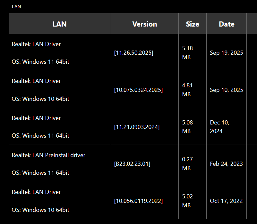The width and height of the screenshot is (257, 224).
Task: Click the date Dec 10, 2024
Action: point(219,127)
